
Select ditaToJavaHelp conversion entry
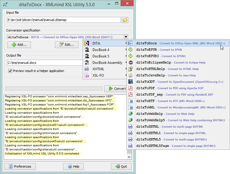(178, 75)
